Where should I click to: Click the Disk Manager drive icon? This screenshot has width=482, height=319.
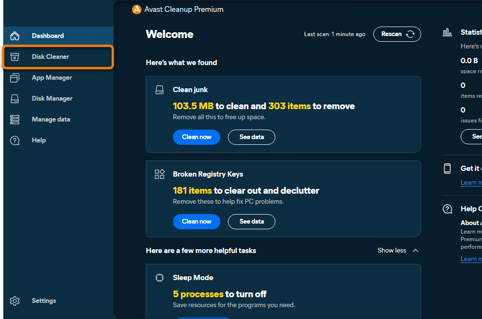(x=15, y=99)
